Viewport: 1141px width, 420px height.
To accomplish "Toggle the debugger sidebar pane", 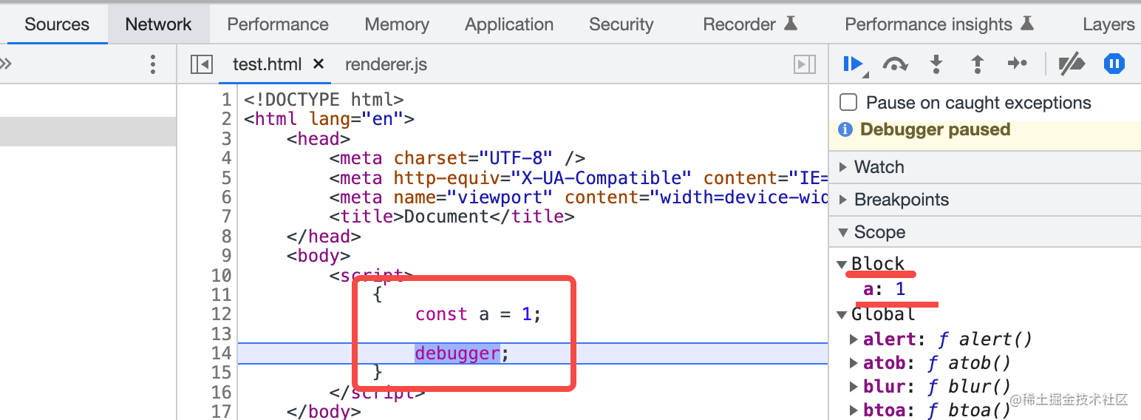I will (805, 64).
